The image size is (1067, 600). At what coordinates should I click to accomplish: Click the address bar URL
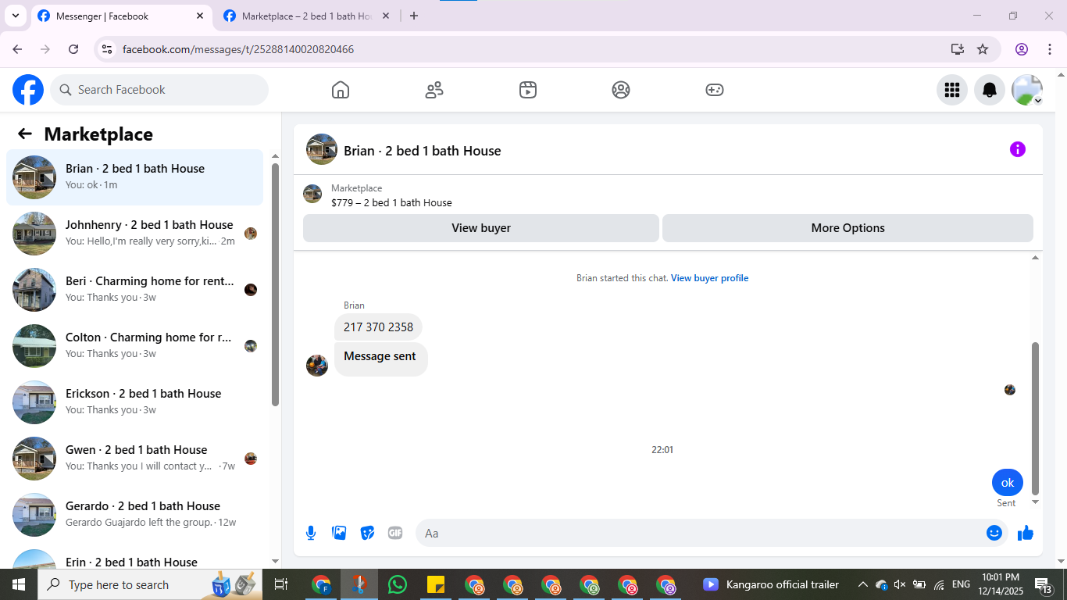point(238,49)
